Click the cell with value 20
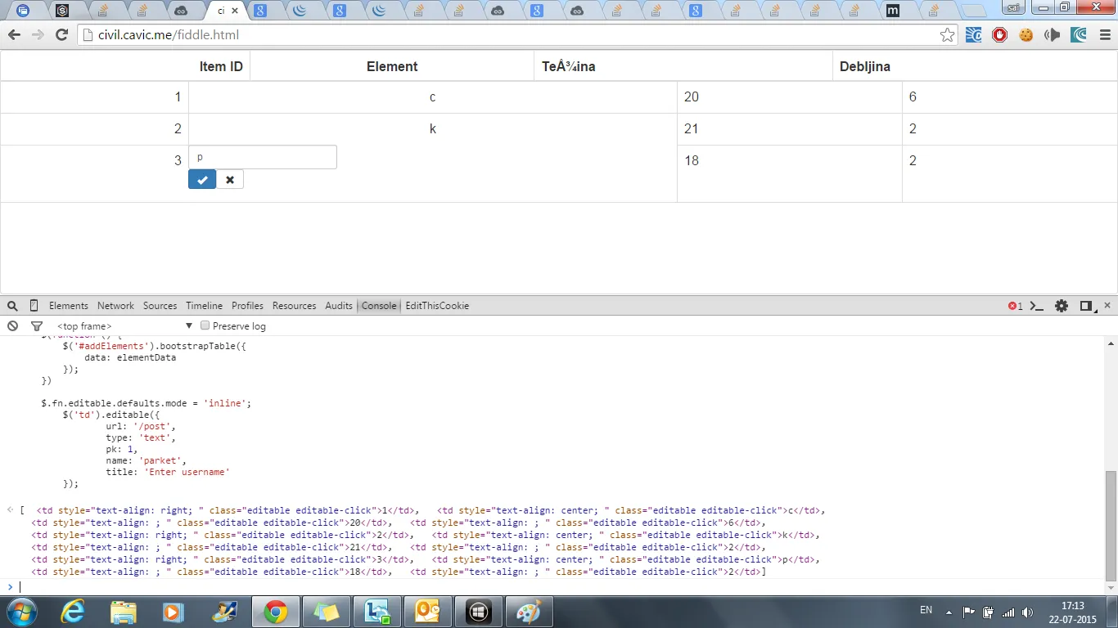 tap(790, 97)
